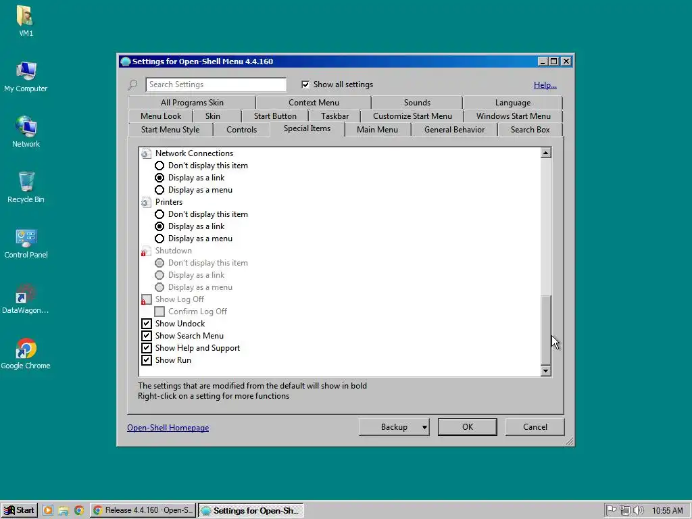Screen dimensions: 692x519
Task: Select Don't display this item under Printers
Action: (159, 214)
